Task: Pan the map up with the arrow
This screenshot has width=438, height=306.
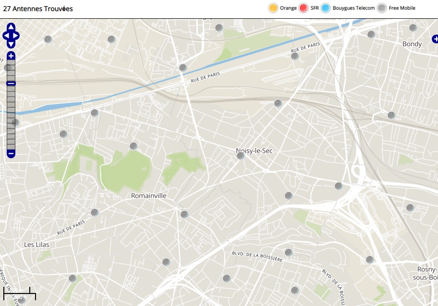Action: click(x=11, y=27)
